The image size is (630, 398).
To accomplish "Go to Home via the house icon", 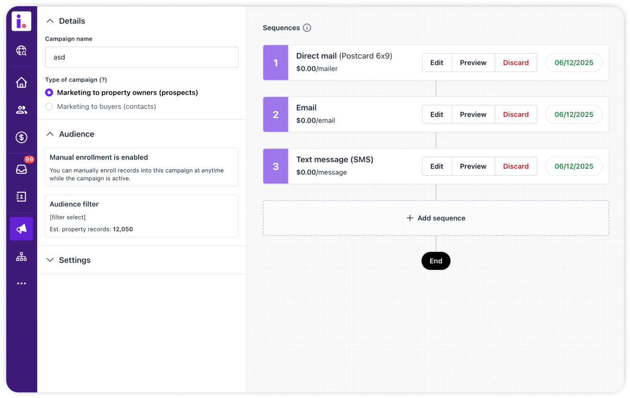I will pos(21,82).
